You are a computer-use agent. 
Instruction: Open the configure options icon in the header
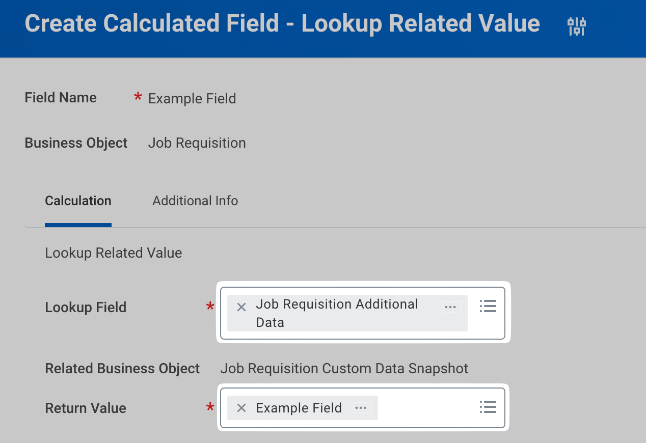coord(577,26)
